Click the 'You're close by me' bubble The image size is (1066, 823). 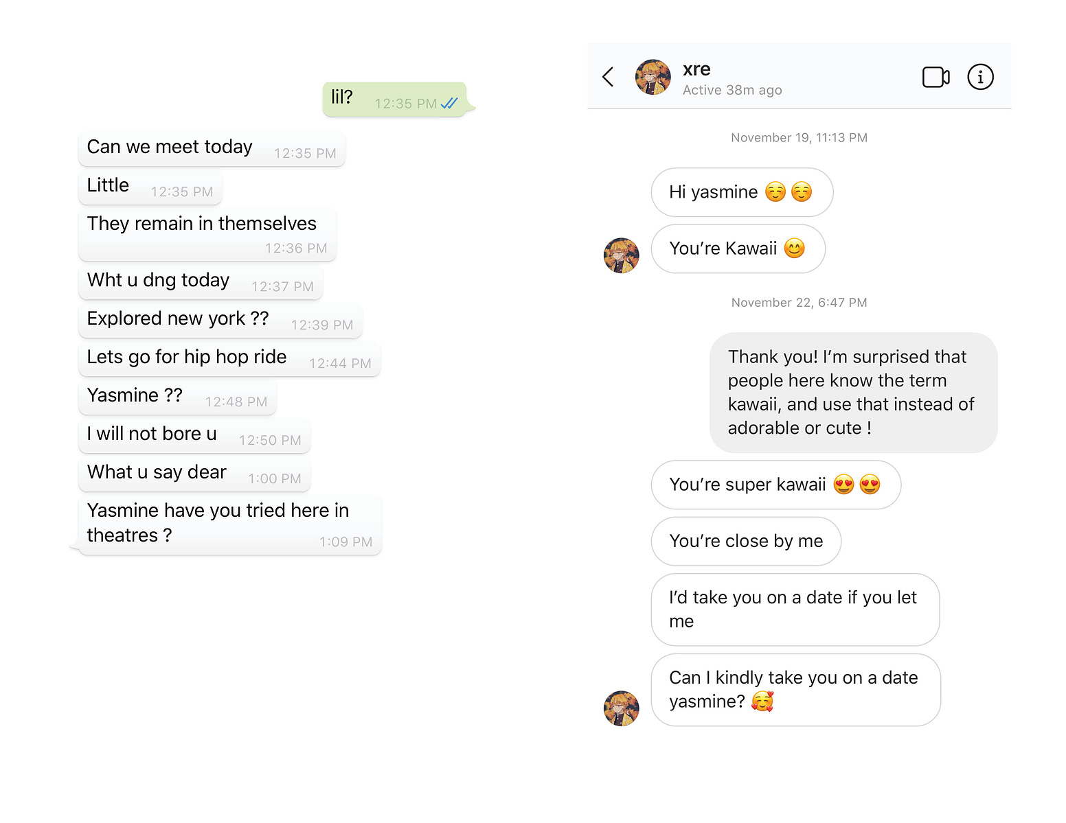coord(746,542)
